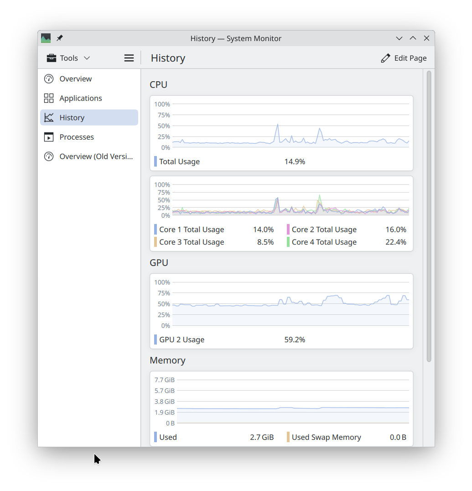This screenshot has height=491, width=472.
Task: Click the Core 4 Total Usage green swatch
Action: click(288, 242)
